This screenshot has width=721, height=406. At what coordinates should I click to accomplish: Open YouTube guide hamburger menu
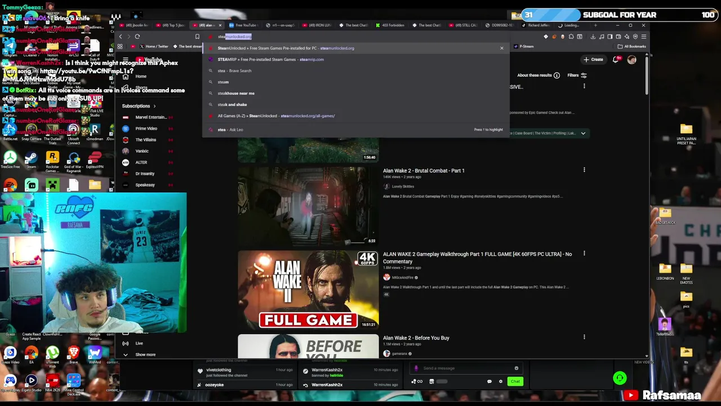[126, 60]
